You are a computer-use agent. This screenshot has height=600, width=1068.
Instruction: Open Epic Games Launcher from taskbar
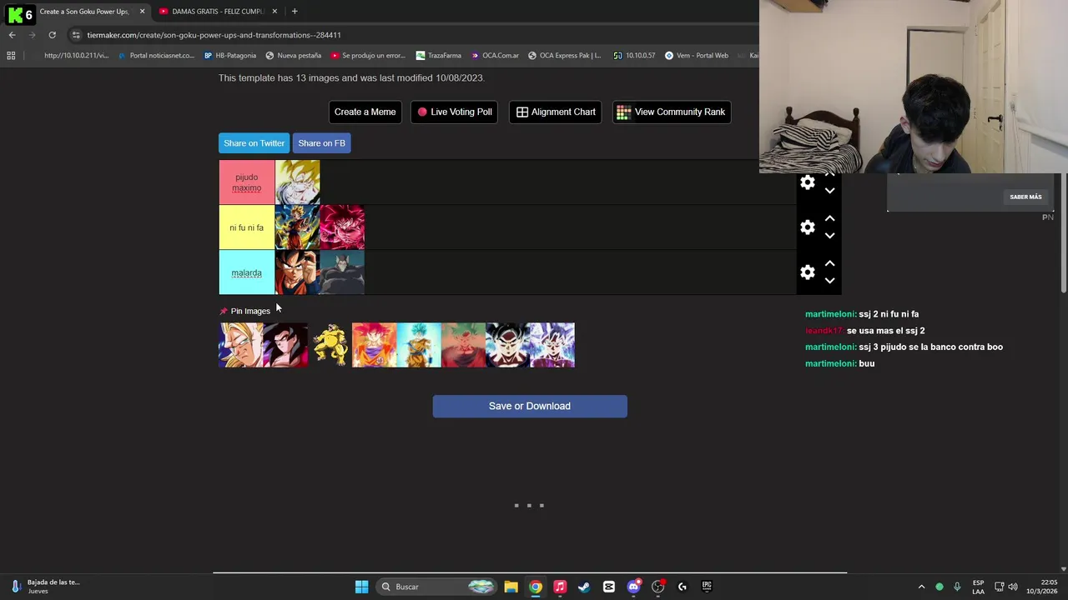pos(707,587)
